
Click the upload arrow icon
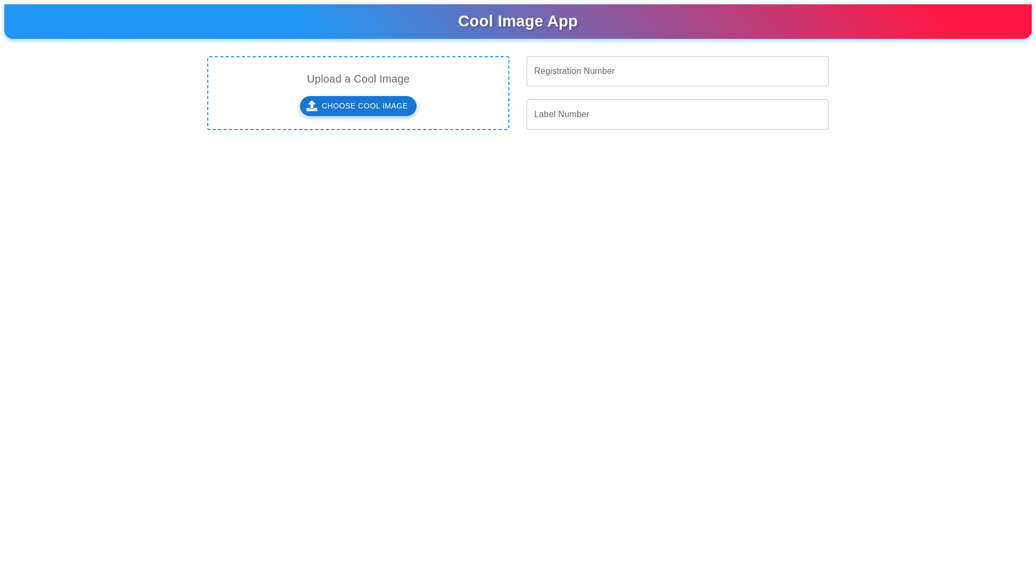point(312,104)
